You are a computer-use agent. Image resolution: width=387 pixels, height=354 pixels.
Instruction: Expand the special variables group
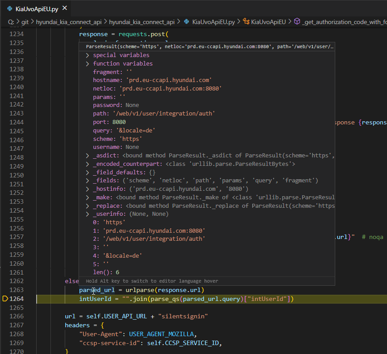[88, 54]
